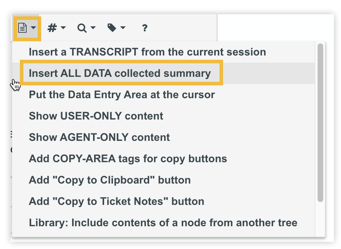Open the help question mark icon
Viewport: 341px width, 249px height.
click(144, 27)
